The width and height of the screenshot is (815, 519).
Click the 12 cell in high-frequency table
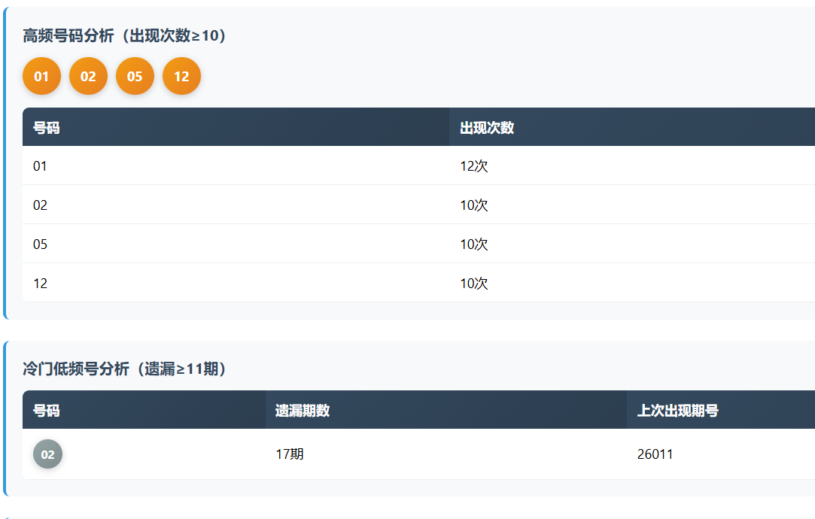pyautogui.click(x=40, y=284)
